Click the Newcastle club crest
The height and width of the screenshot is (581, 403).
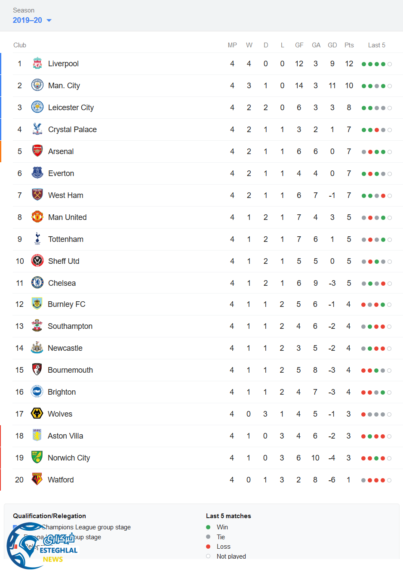[37, 348]
